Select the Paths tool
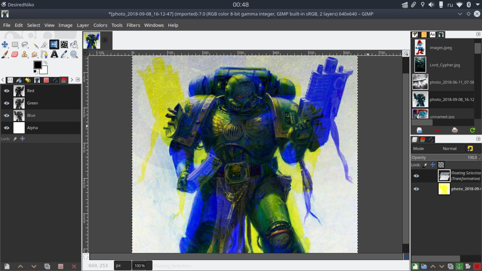The height and width of the screenshot is (271, 482). coord(44,54)
